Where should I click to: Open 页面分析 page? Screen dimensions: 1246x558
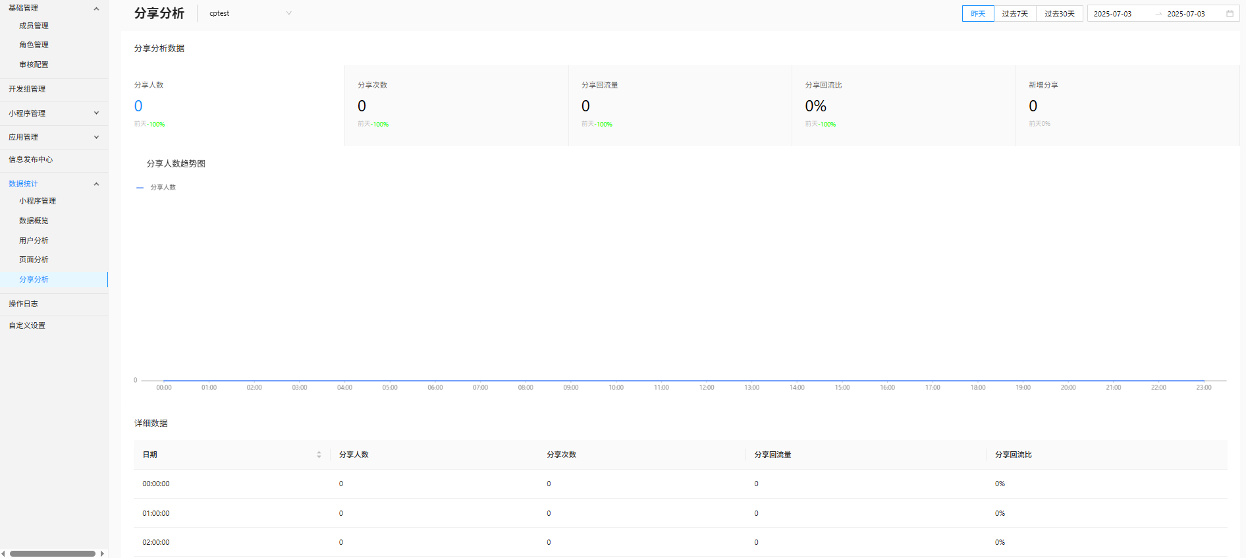click(x=34, y=260)
